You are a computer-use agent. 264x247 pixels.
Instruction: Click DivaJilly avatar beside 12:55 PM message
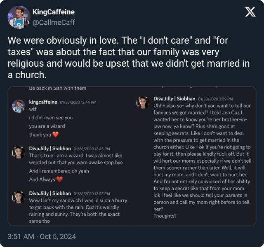pos(19,197)
